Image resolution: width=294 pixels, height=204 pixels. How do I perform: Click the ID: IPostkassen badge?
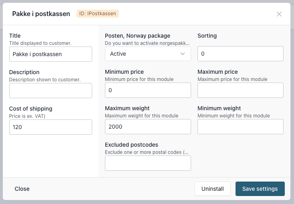pos(98,14)
